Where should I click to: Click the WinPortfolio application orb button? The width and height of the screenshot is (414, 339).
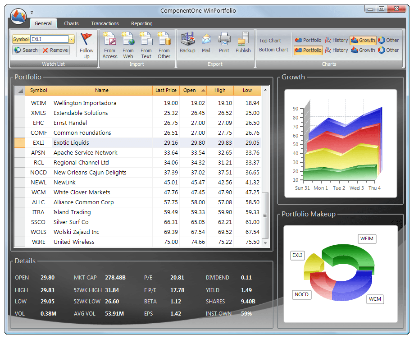pyautogui.click(x=18, y=16)
